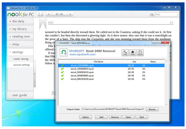The width and height of the screenshot is (186, 129).
Task: Open shop in the NOOK sidebar
Action: pyautogui.click(x=20, y=44)
